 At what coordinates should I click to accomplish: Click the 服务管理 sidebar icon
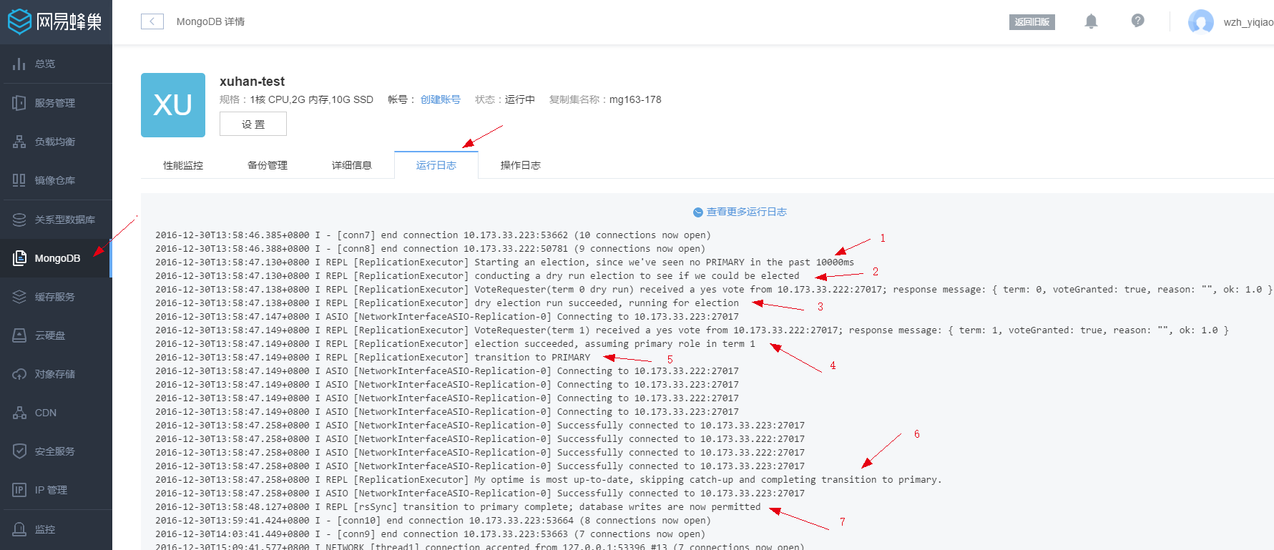point(19,103)
